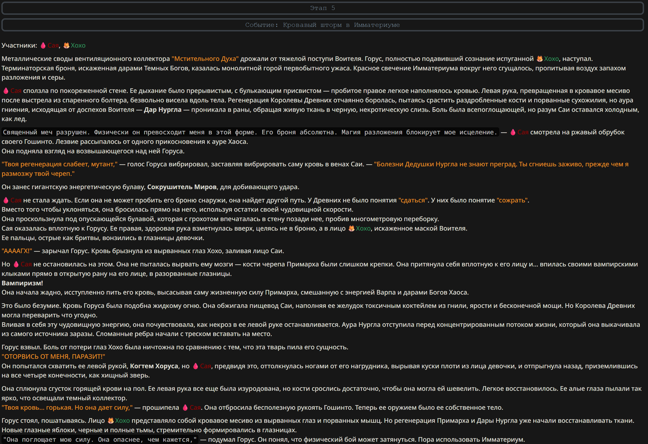The height and width of the screenshot is (444, 648).
Task: Click the blood drop icon in Участники line
Action: [43, 45]
